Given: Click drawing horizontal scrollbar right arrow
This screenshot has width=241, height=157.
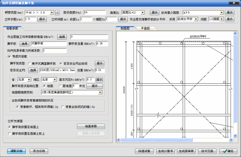Looking at the screenshot, I should [x=231, y=140].
